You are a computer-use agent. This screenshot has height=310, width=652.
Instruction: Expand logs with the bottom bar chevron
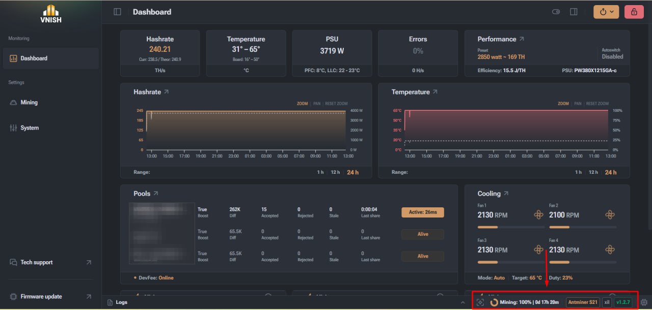point(463,302)
